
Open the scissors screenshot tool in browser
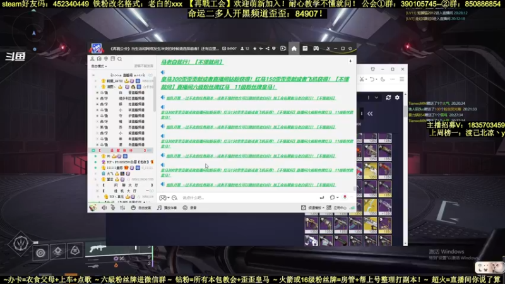click(362, 80)
